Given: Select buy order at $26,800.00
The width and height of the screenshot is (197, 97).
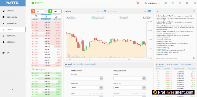Looking at the screenshot, I should click(x=46, y=84).
